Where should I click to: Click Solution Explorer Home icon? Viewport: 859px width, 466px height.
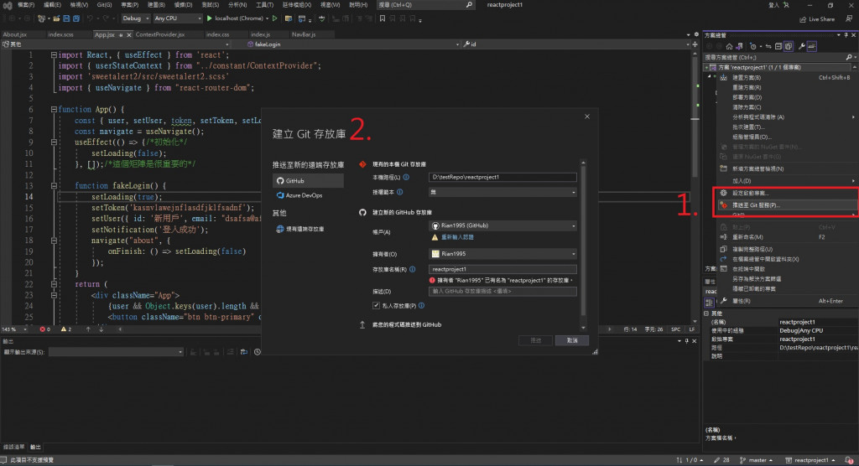point(729,47)
